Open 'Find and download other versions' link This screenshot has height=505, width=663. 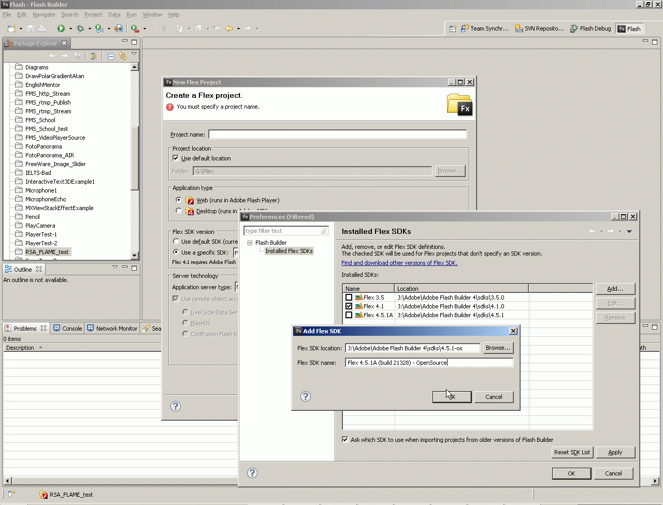coord(399,263)
